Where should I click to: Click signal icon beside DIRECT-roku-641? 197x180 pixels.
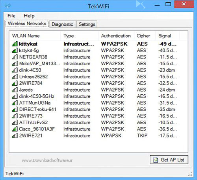point(15,109)
